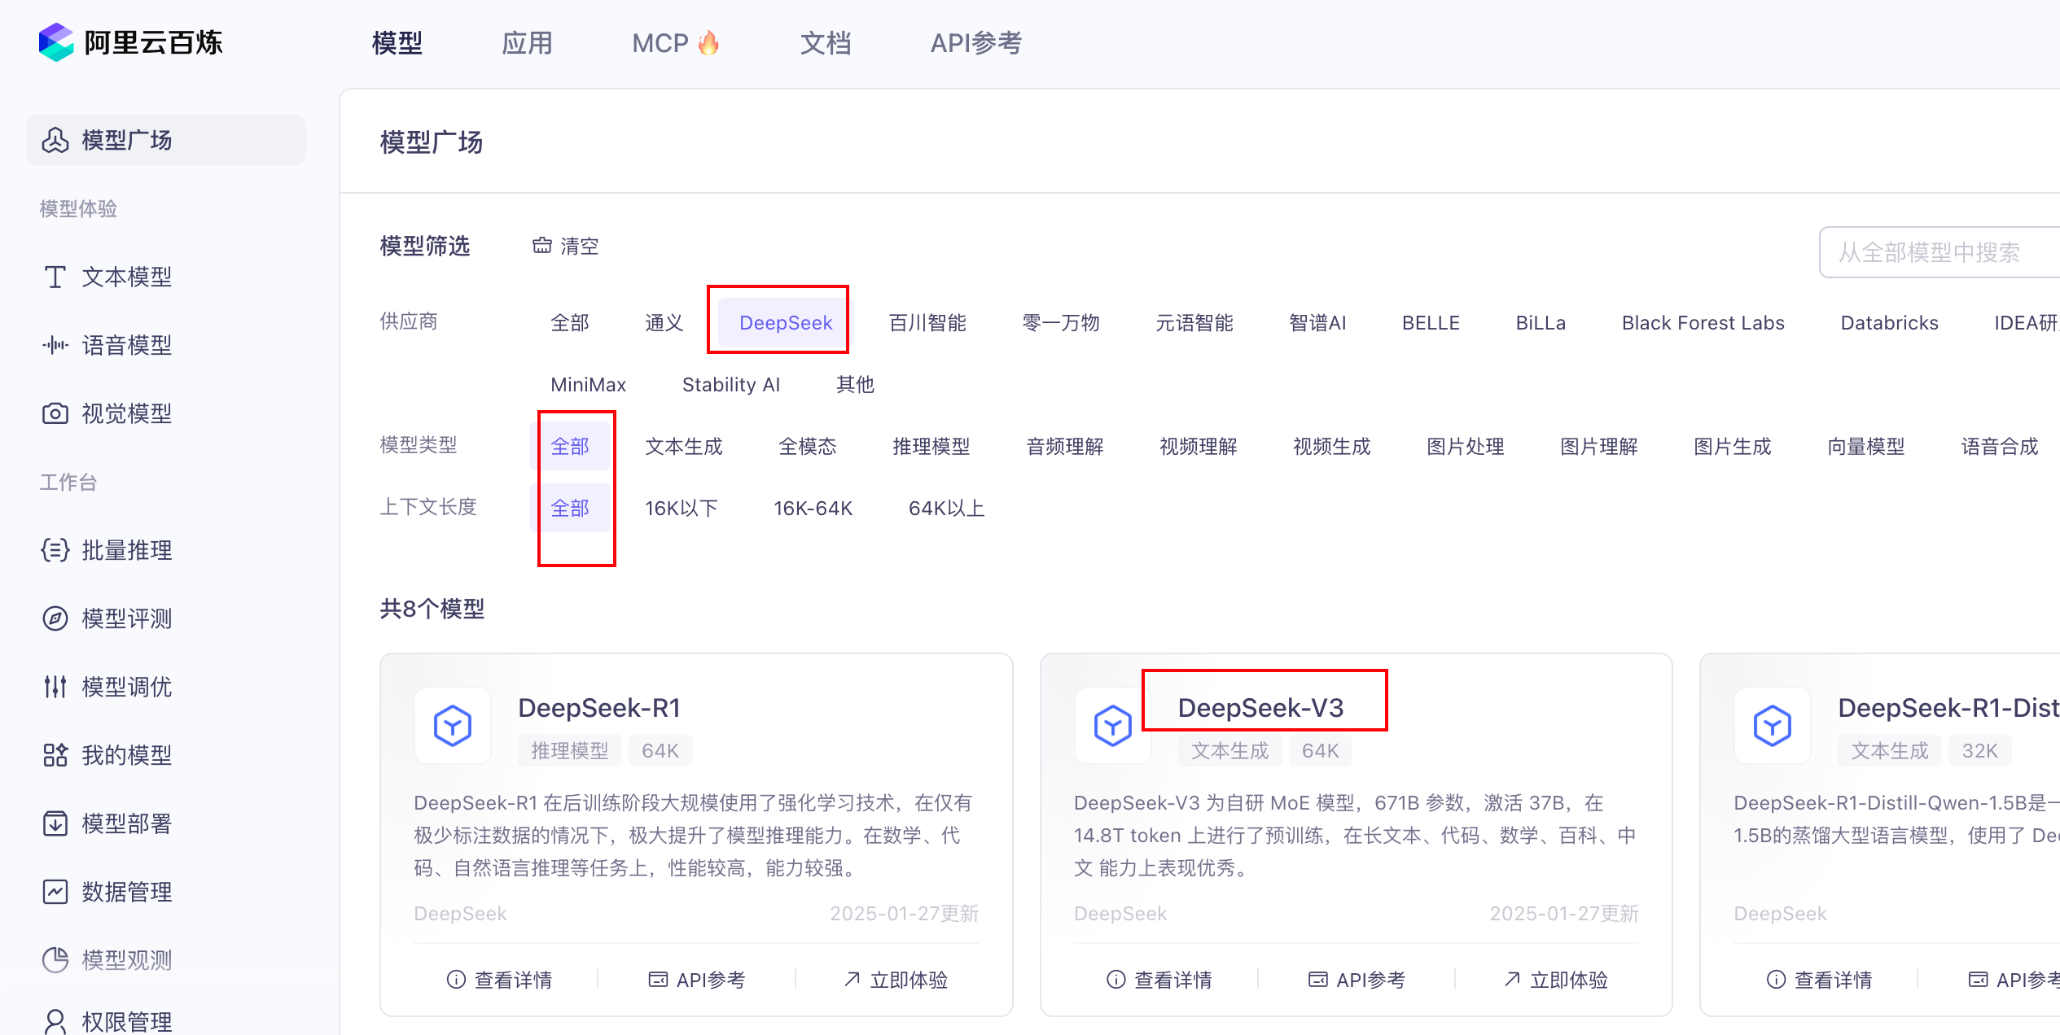Click API参考 on DeepSeek-R1 card

click(697, 980)
